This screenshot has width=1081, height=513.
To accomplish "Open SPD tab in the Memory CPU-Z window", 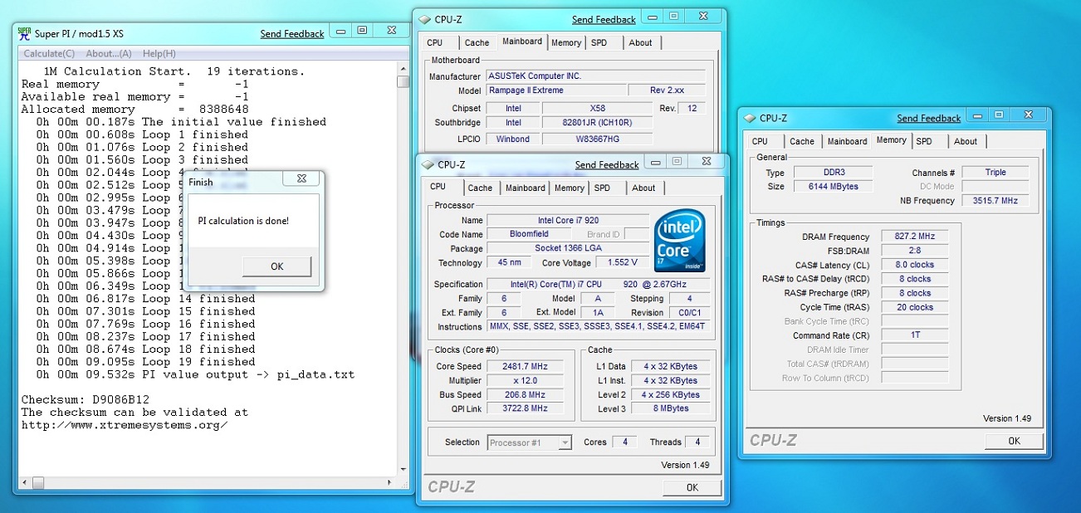I will point(924,141).
